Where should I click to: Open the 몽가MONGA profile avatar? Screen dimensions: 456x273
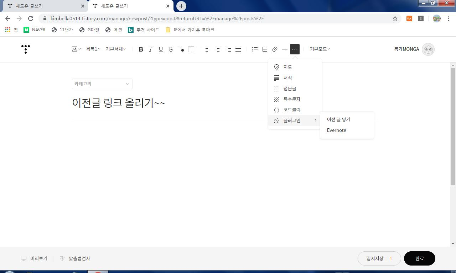428,49
